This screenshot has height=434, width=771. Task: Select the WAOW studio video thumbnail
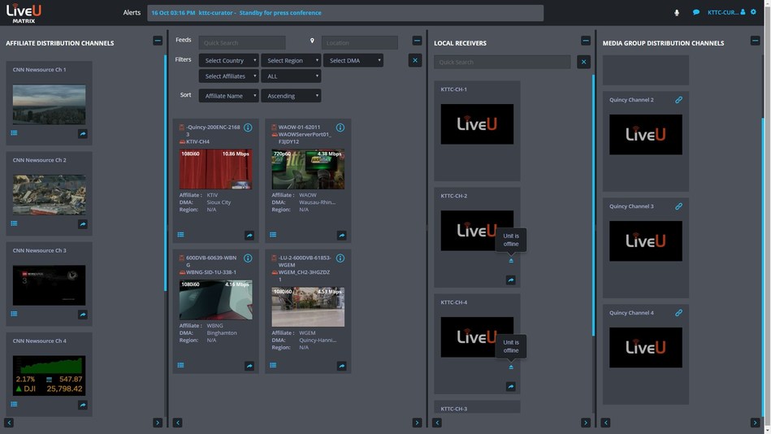coord(308,169)
